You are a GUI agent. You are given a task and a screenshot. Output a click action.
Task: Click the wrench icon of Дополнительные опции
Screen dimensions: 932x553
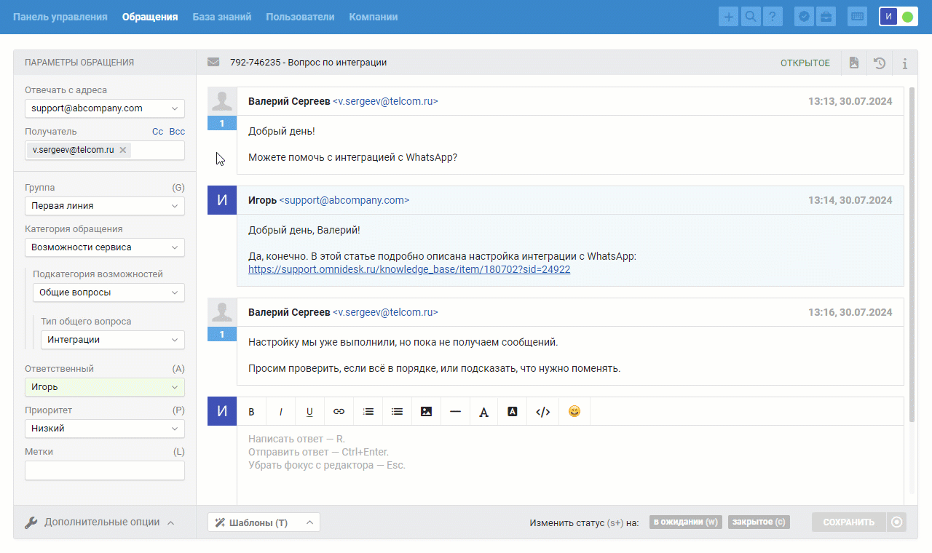click(31, 522)
